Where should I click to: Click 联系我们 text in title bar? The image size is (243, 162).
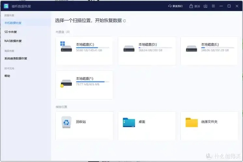coord(178,6)
